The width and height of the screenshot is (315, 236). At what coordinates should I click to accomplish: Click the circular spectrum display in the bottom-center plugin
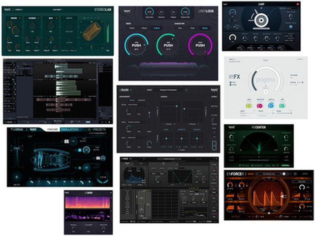click(134, 176)
